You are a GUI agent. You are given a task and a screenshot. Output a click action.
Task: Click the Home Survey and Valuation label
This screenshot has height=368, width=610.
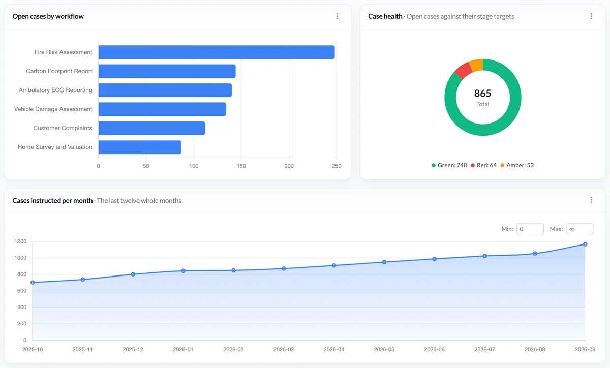(x=55, y=147)
